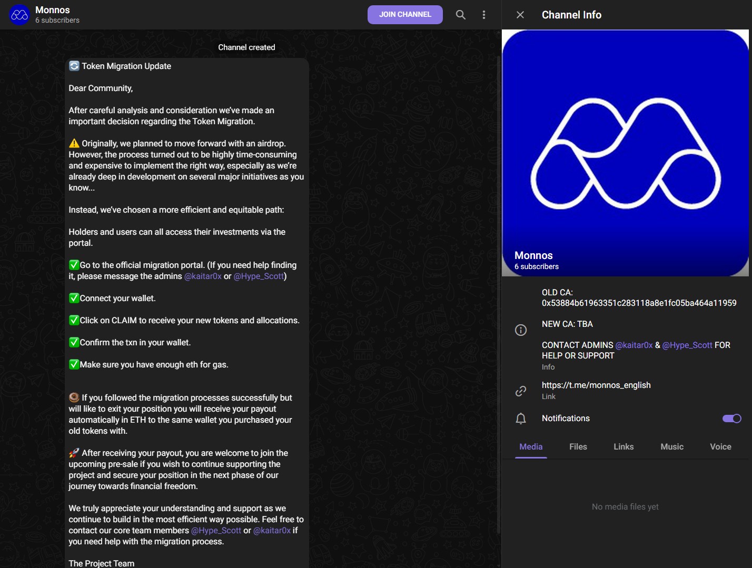Click check mark emoji beside Make sure you have

coord(74,364)
